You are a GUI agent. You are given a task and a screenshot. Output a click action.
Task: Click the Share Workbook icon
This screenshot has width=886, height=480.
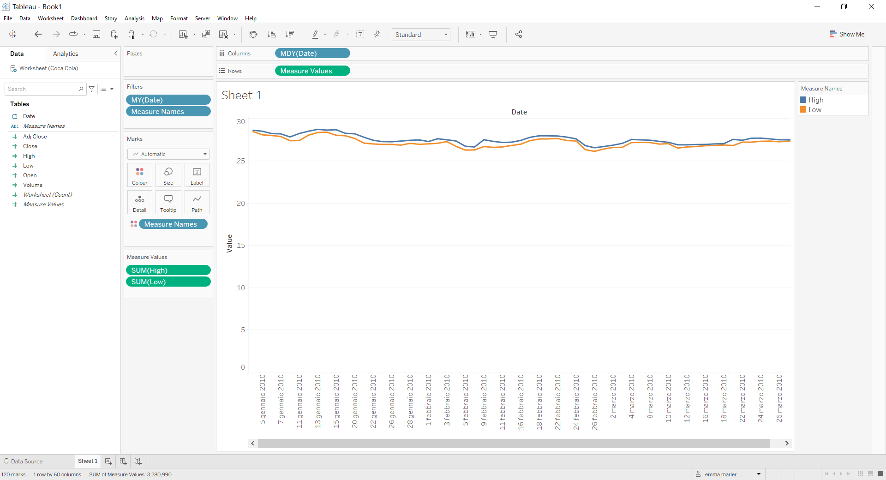(518, 34)
